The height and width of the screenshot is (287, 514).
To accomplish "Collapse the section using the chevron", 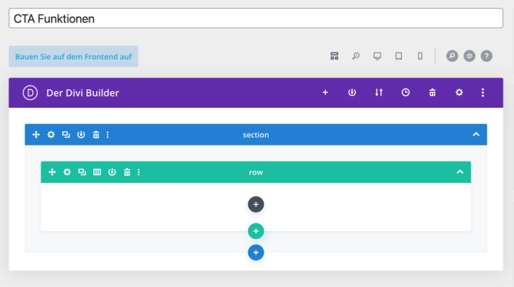I will click(x=476, y=134).
